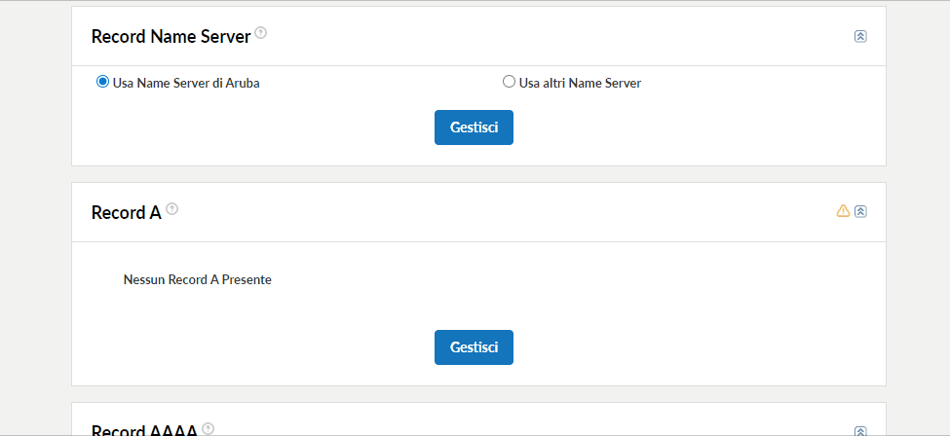
Task: Click empty space right of Record A Gestisci button
Action: 682,347
